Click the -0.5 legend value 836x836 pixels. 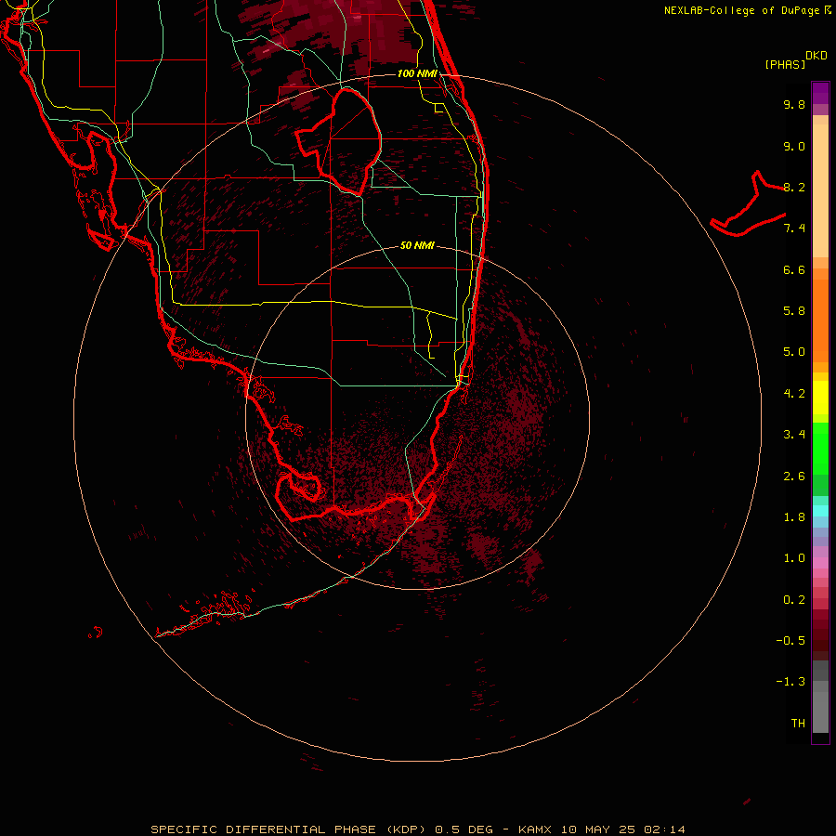point(790,641)
